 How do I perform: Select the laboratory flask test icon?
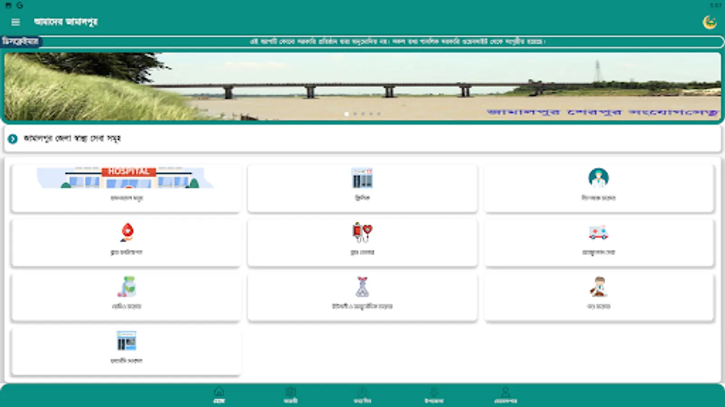[x=362, y=287]
